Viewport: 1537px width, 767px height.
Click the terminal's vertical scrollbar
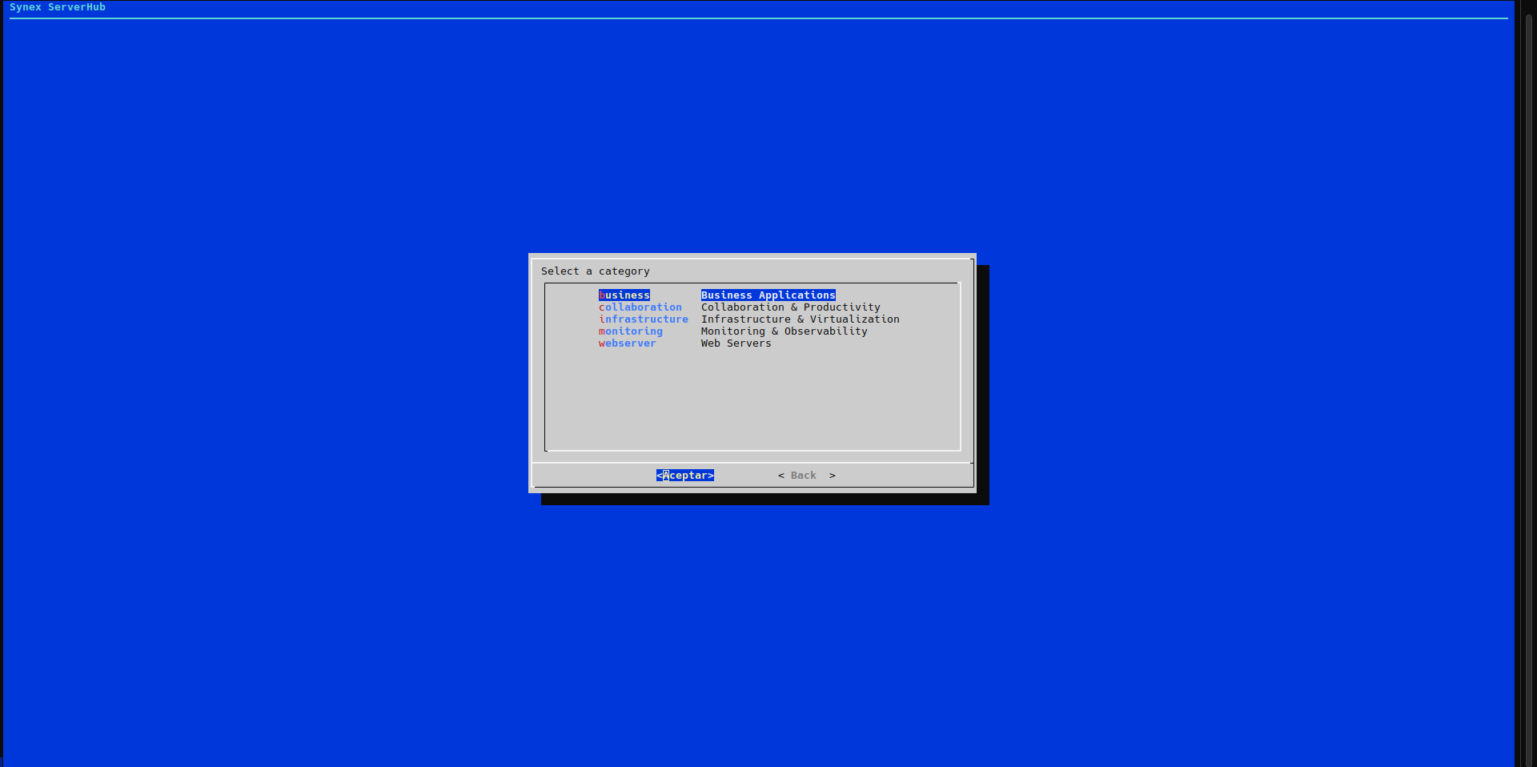tap(1528, 384)
